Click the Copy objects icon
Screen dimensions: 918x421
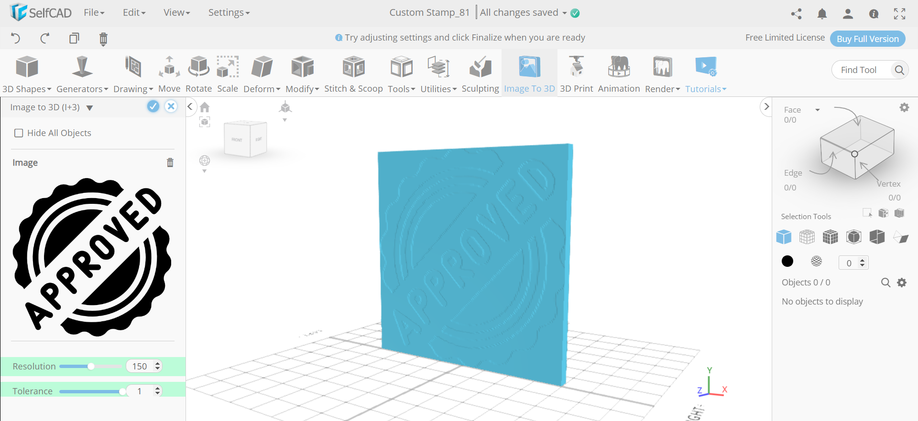pyautogui.click(x=74, y=38)
